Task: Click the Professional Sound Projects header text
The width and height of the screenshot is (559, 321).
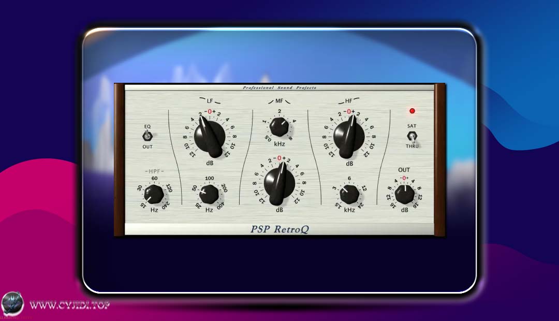Action: point(279,87)
